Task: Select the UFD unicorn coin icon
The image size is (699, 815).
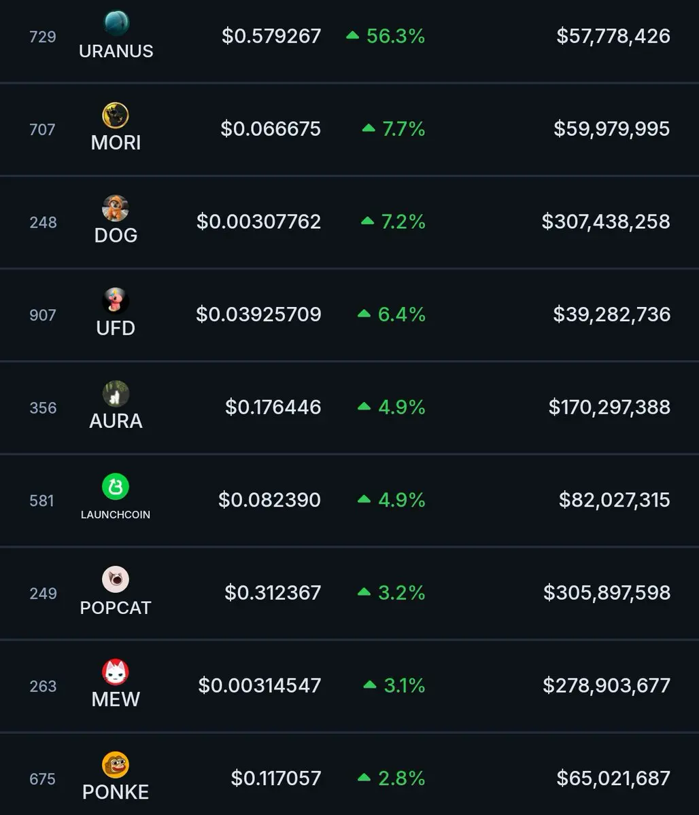Action: point(116,301)
